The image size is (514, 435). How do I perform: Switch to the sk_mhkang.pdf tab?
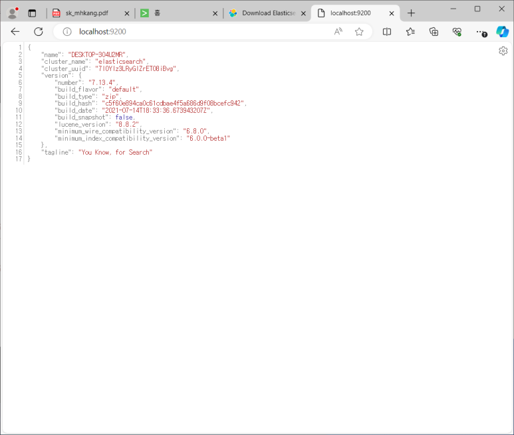(86, 13)
